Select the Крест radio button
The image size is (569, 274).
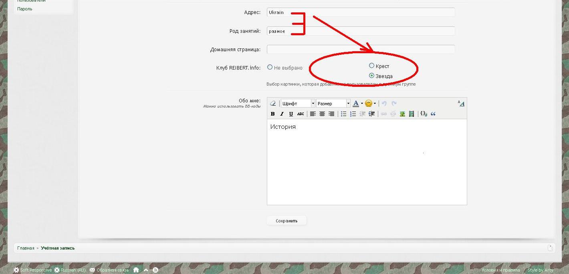[x=371, y=66]
